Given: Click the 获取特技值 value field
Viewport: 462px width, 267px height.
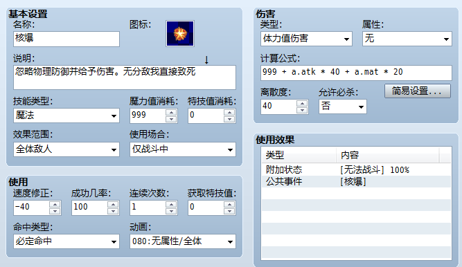Looking at the screenshot, I should click(x=206, y=208).
